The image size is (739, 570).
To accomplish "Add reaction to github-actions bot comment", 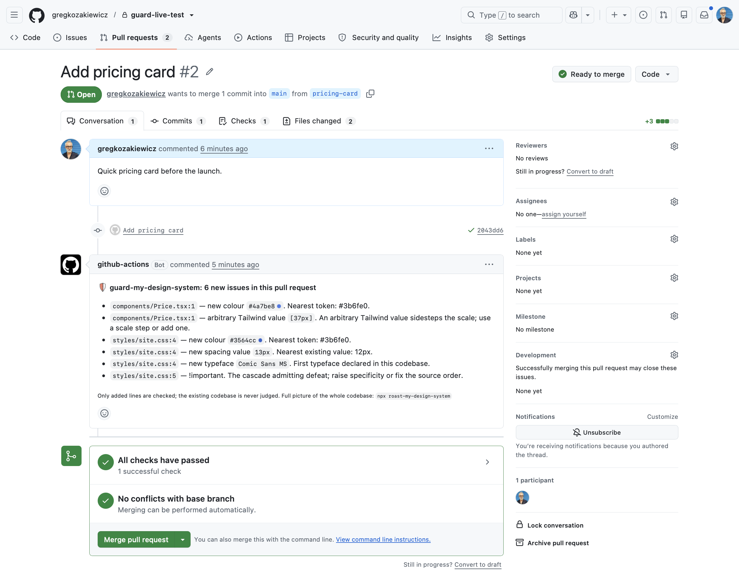I will click(104, 413).
